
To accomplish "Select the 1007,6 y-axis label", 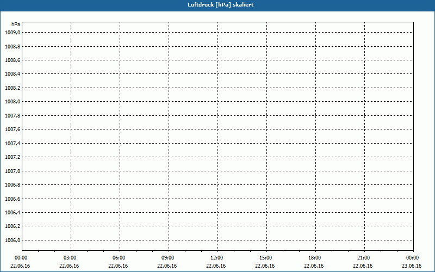I will click(x=13, y=129).
